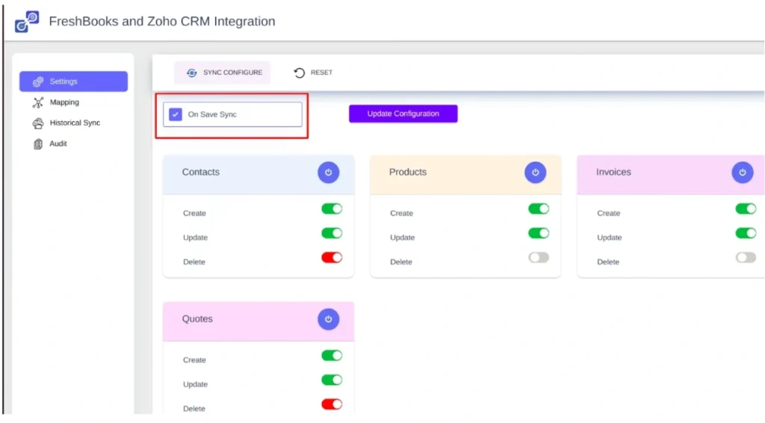765x423 pixels.
Task: Click the Mapping nodes icon in sidebar
Action: tap(38, 102)
